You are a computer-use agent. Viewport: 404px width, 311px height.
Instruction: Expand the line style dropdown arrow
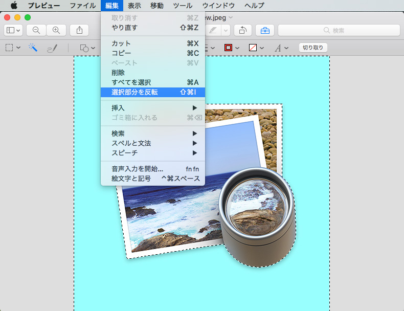[x=213, y=48]
